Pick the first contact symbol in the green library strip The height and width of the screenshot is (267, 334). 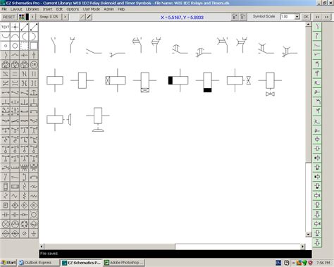click(317, 27)
